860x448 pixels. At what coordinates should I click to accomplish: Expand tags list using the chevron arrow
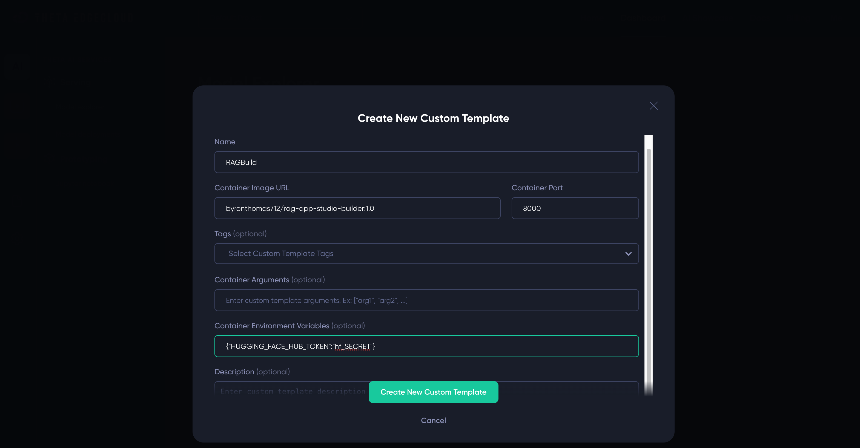pos(629,254)
